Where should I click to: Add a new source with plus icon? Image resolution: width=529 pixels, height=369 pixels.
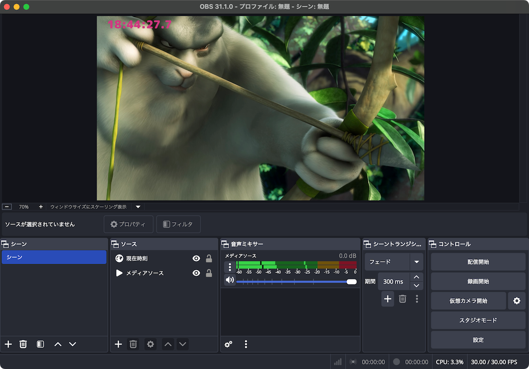[x=118, y=344]
